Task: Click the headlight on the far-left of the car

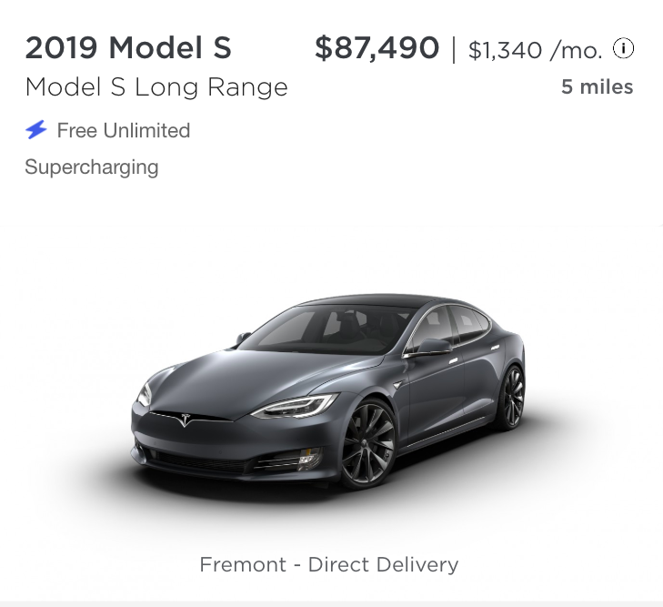Action: 145,394
